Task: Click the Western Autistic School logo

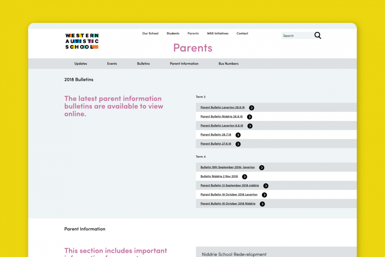Action: (82, 41)
